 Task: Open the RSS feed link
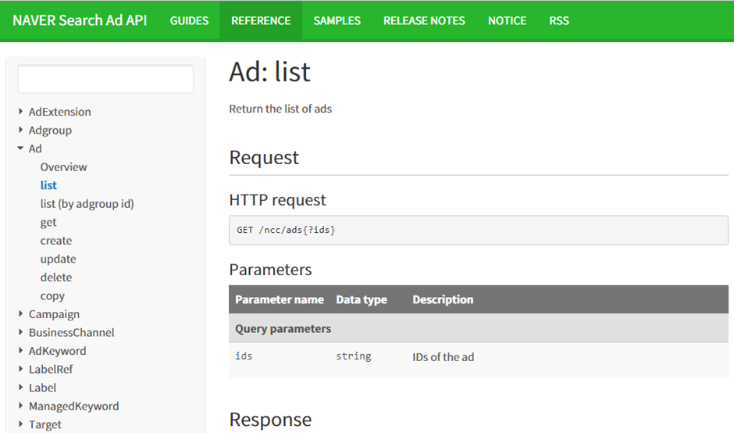click(x=558, y=20)
